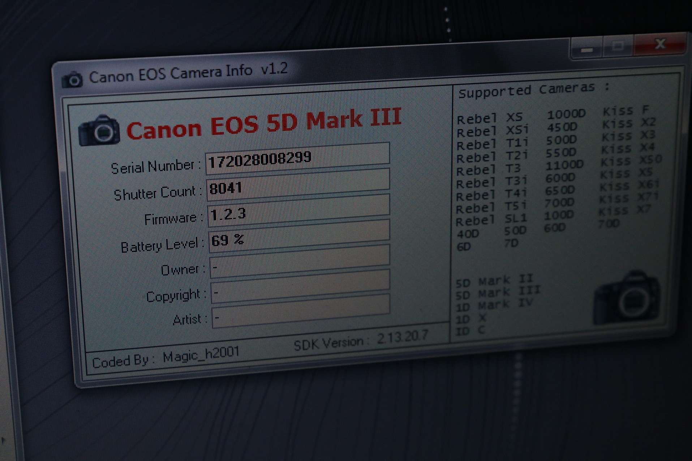Click the Kiss X3 entry
The width and height of the screenshot is (692, 461).
[628, 136]
